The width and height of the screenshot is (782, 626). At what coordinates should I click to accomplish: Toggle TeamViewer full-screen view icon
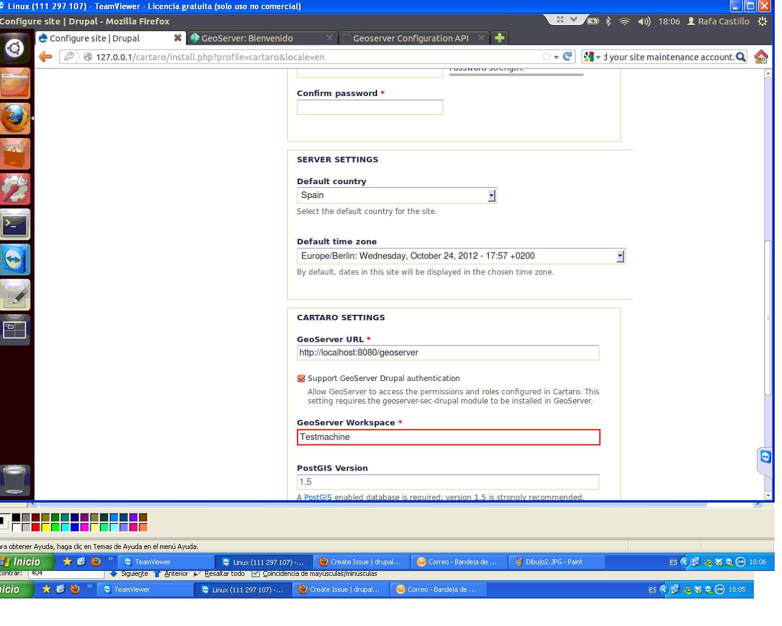(x=560, y=20)
